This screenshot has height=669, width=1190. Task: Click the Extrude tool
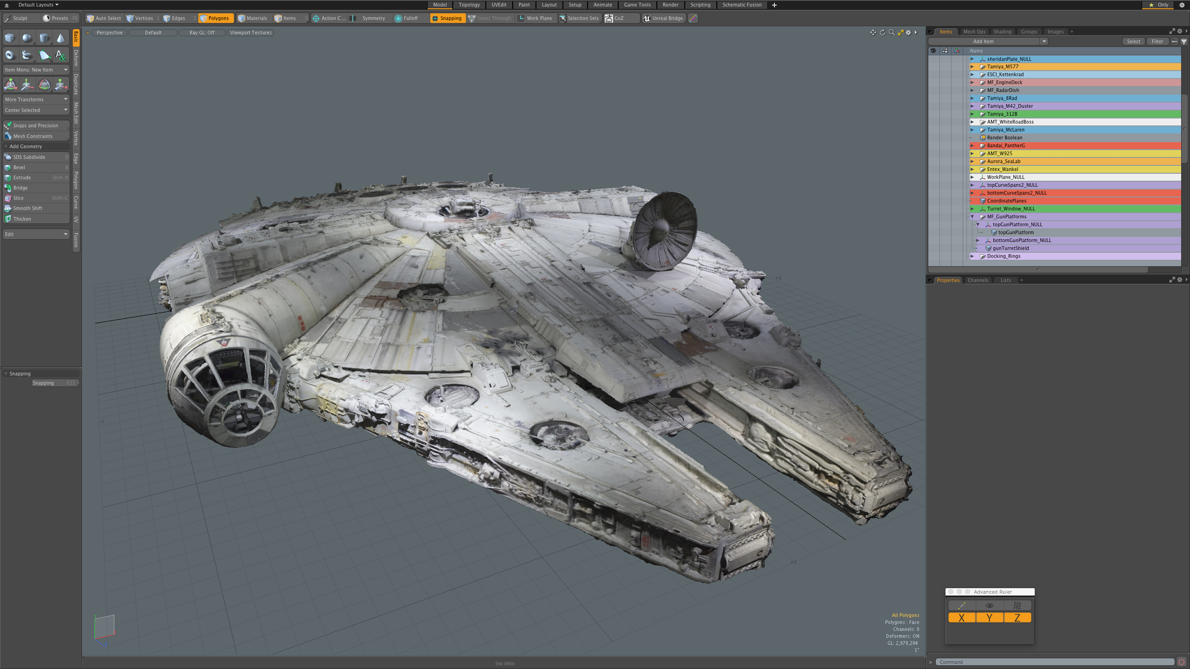tap(36, 177)
